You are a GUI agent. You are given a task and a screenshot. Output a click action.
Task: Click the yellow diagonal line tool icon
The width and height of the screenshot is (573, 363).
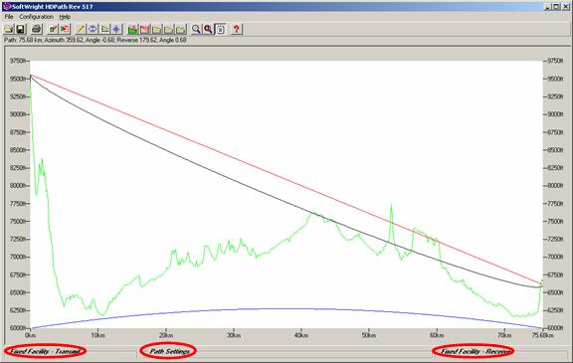tap(80, 29)
